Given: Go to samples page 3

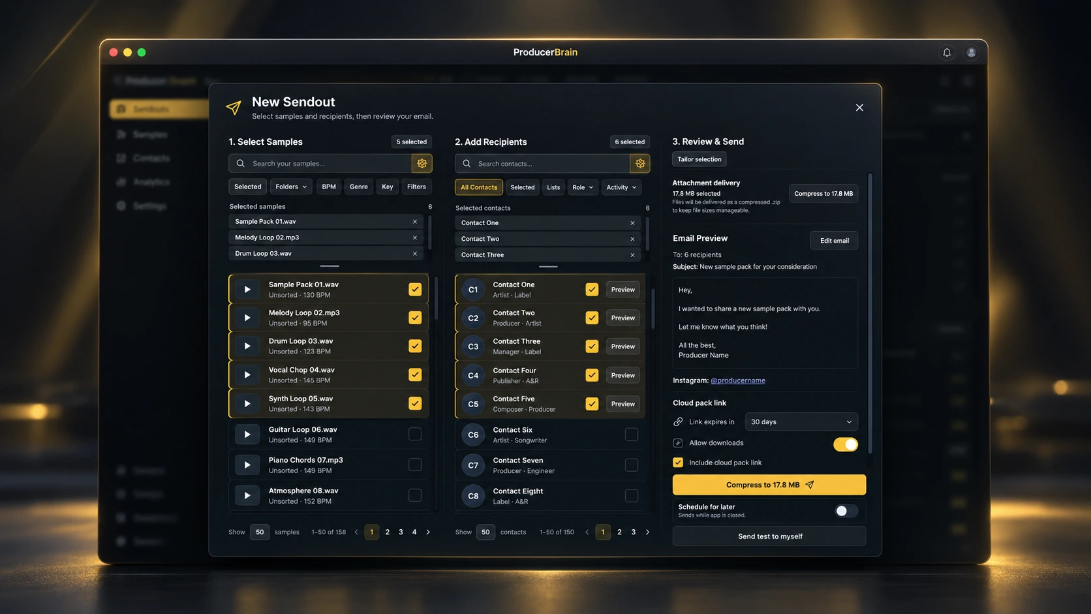Looking at the screenshot, I should point(401,532).
